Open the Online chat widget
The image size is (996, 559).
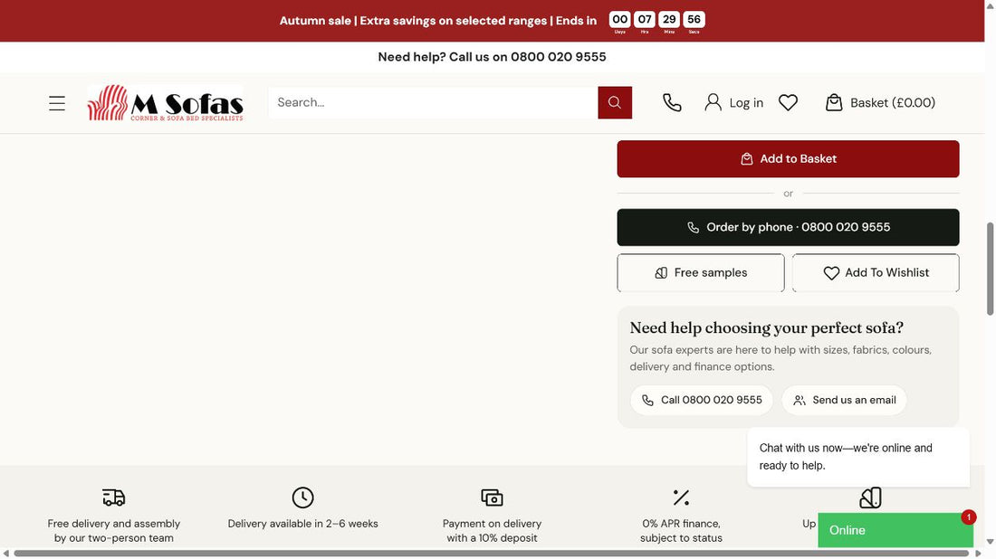pos(895,530)
